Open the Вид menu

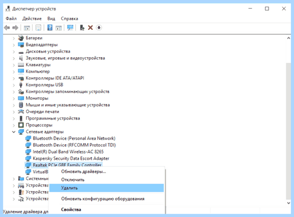click(x=51, y=19)
